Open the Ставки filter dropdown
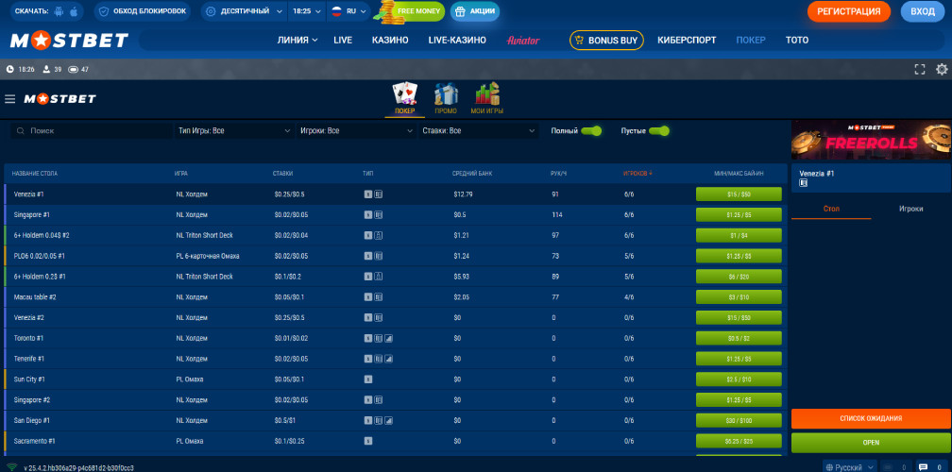 click(x=479, y=131)
